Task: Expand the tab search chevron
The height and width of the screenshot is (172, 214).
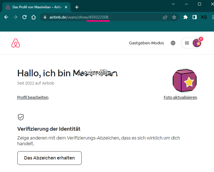Action: [x=173, y=4]
